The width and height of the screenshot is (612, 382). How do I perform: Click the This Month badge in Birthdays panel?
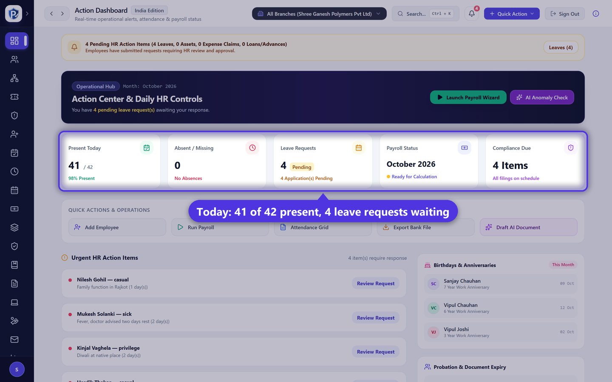pos(563,264)
